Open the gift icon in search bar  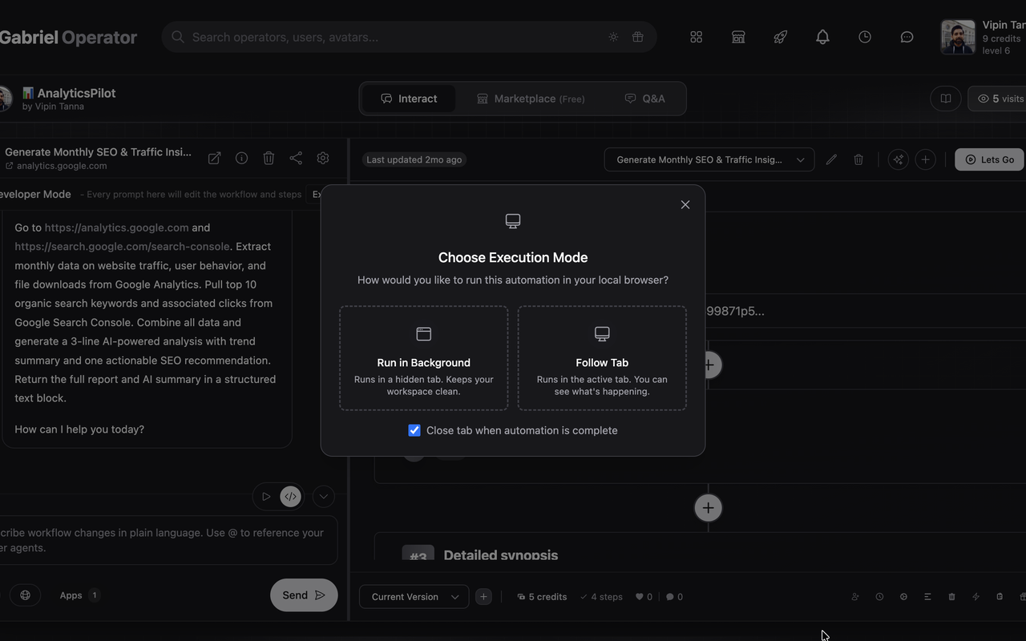[637, 37]
